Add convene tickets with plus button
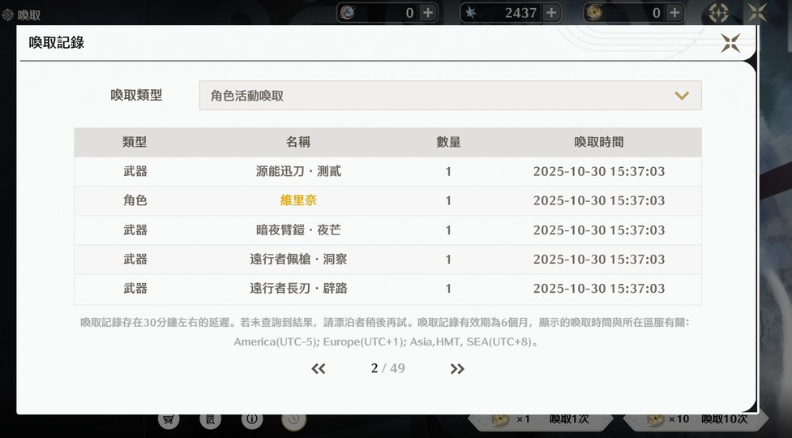Image resolution: width=792 pixels, height=438 pixels. (x=674, y=12)
